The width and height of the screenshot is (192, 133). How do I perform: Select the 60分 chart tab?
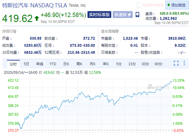point(158,64)
